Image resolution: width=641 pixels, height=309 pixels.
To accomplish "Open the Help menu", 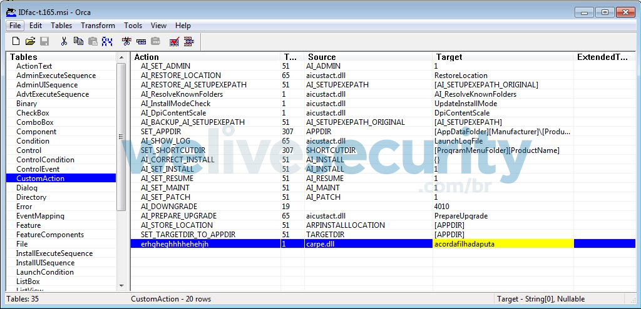I will click(183, 25).
